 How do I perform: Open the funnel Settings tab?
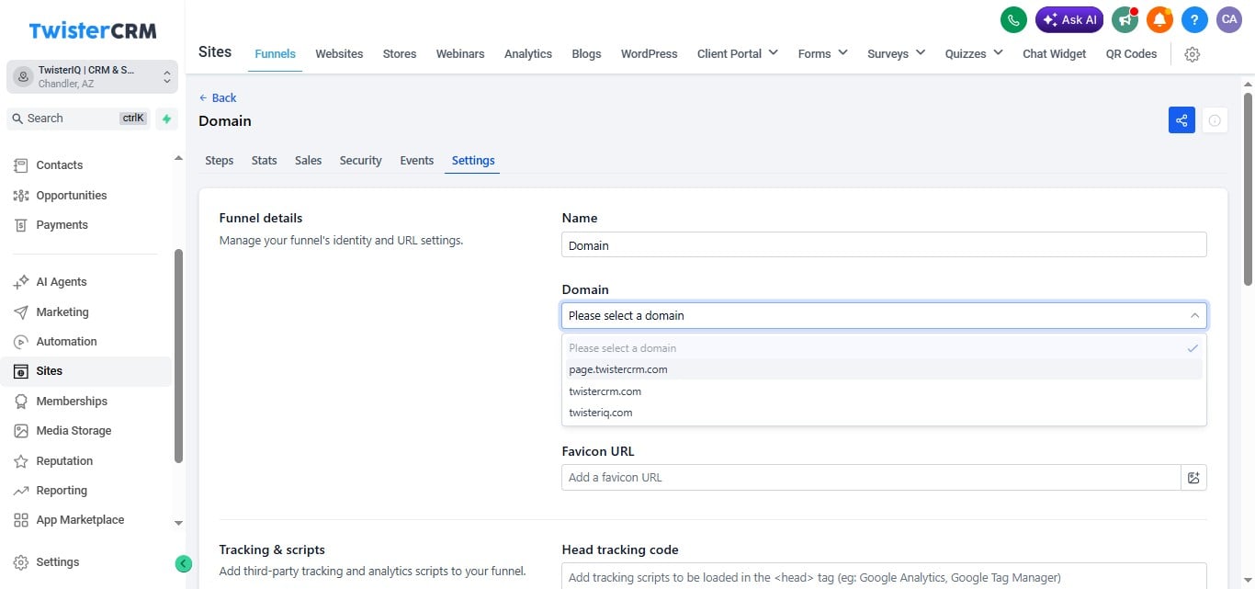[x=473, y=161]
